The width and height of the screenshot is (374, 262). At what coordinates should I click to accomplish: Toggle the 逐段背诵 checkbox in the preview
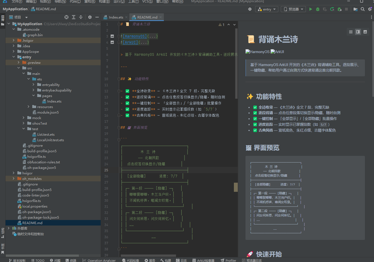click(255, 113)
